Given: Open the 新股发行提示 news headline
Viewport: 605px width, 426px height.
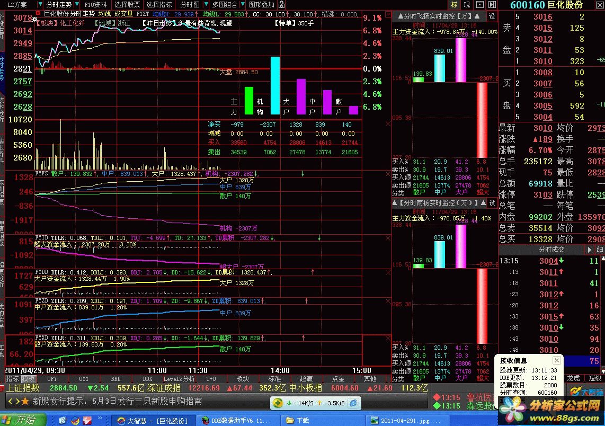Looking at the screenshot, I should (117, 401).
